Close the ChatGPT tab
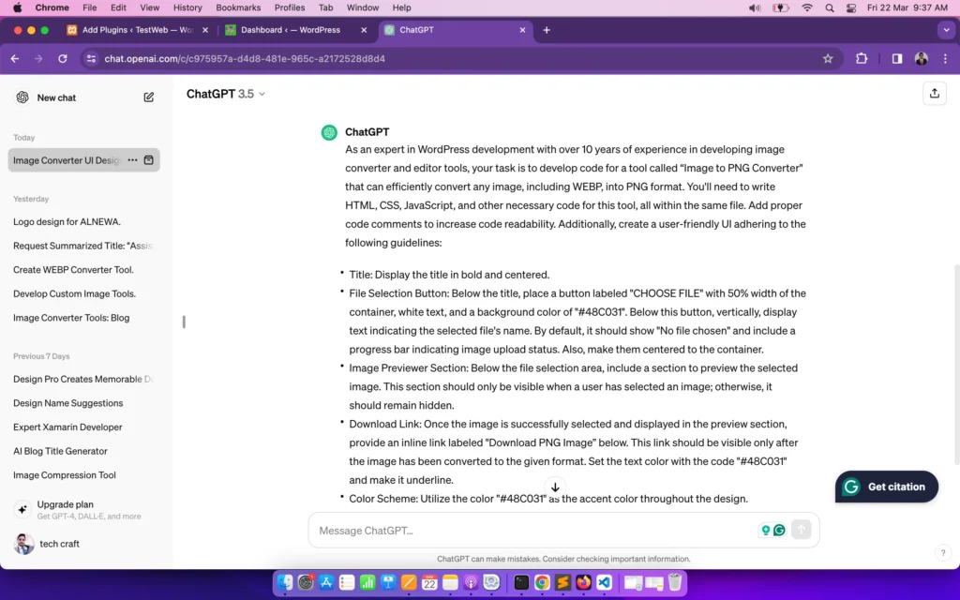The image size is (960, 600). tap(522, 30)
